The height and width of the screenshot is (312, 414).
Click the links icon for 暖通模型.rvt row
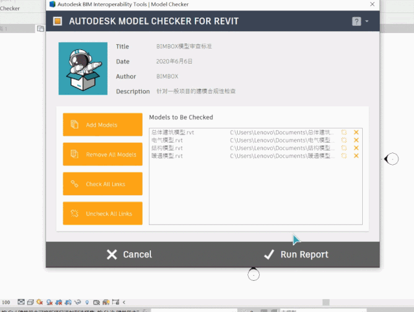tap(344, 156)
